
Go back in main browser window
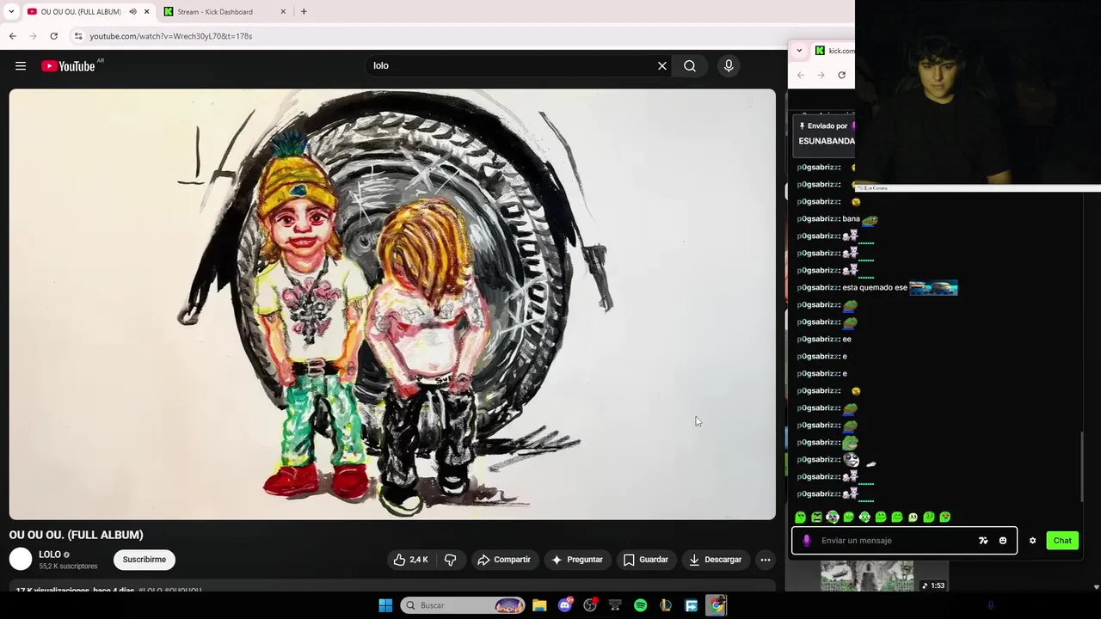[x=13, y=36]
